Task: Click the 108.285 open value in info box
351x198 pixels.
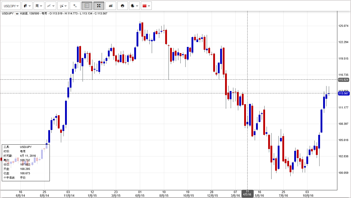Action: coord(25,169)
